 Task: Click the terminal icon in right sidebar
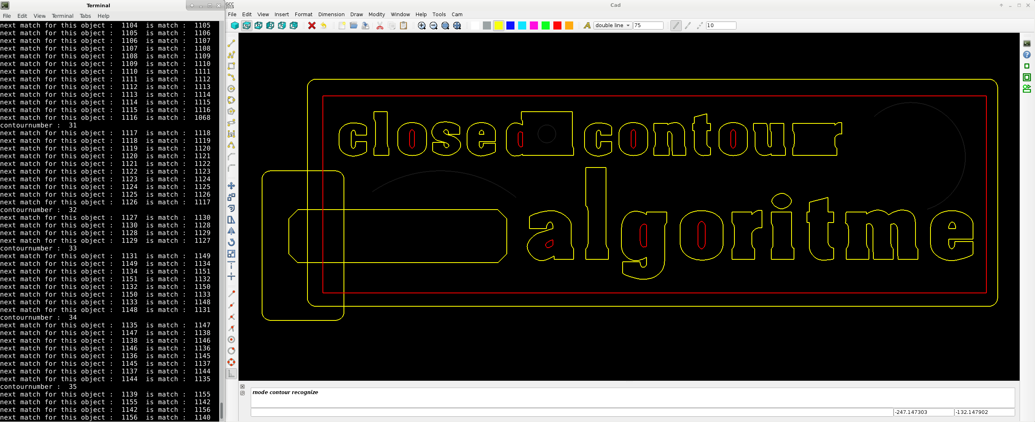(1027, 43)
